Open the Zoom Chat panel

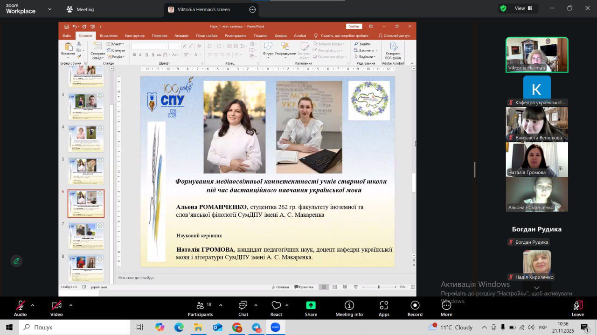pyautogui.click(x=243, y=308)
